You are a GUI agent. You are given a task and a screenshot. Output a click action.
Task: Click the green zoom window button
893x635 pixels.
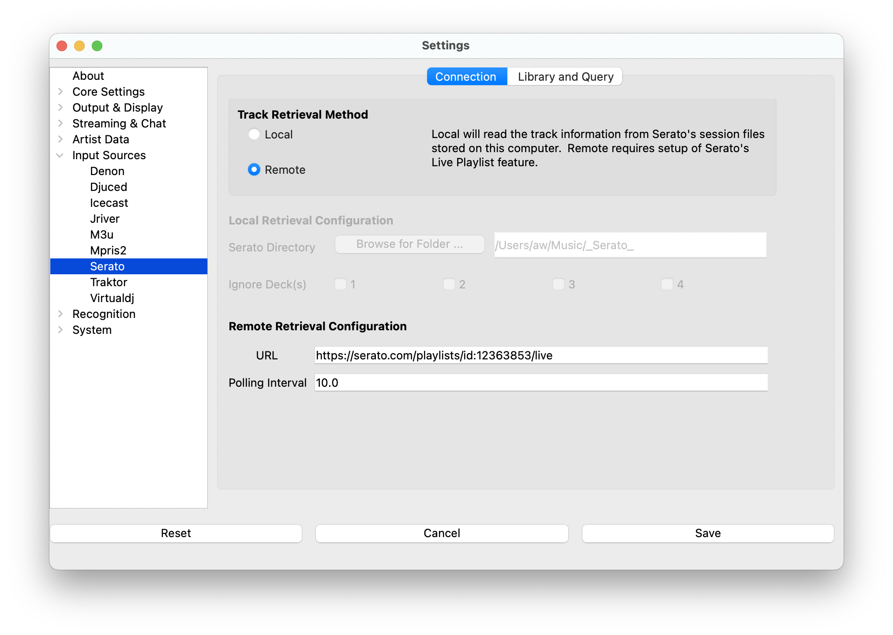coord(97,46)
